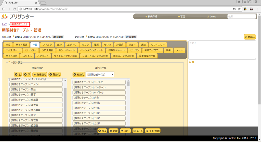Click the 詳細設定 button
This screenshot has height=142, width=261.
40,75
